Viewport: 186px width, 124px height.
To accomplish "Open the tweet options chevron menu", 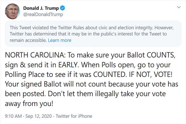I will (x=179, y=7).
